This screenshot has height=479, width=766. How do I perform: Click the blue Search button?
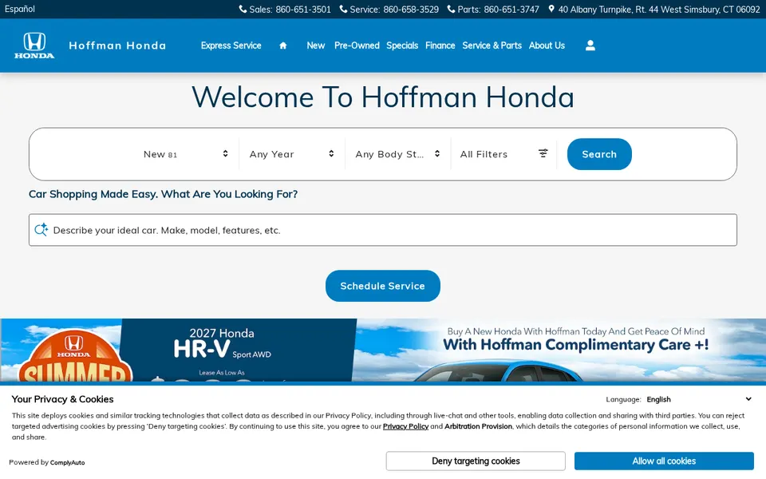click(x=599, y=154)
